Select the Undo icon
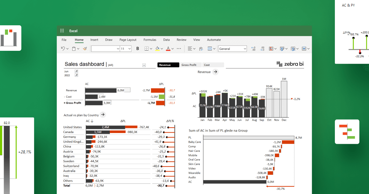Screen dimensions: 369x194 [x=63, y=48]
